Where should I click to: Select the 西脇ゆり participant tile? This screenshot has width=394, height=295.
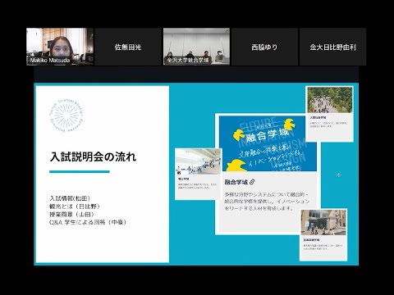pyautogui.click(x=264, y=47)
